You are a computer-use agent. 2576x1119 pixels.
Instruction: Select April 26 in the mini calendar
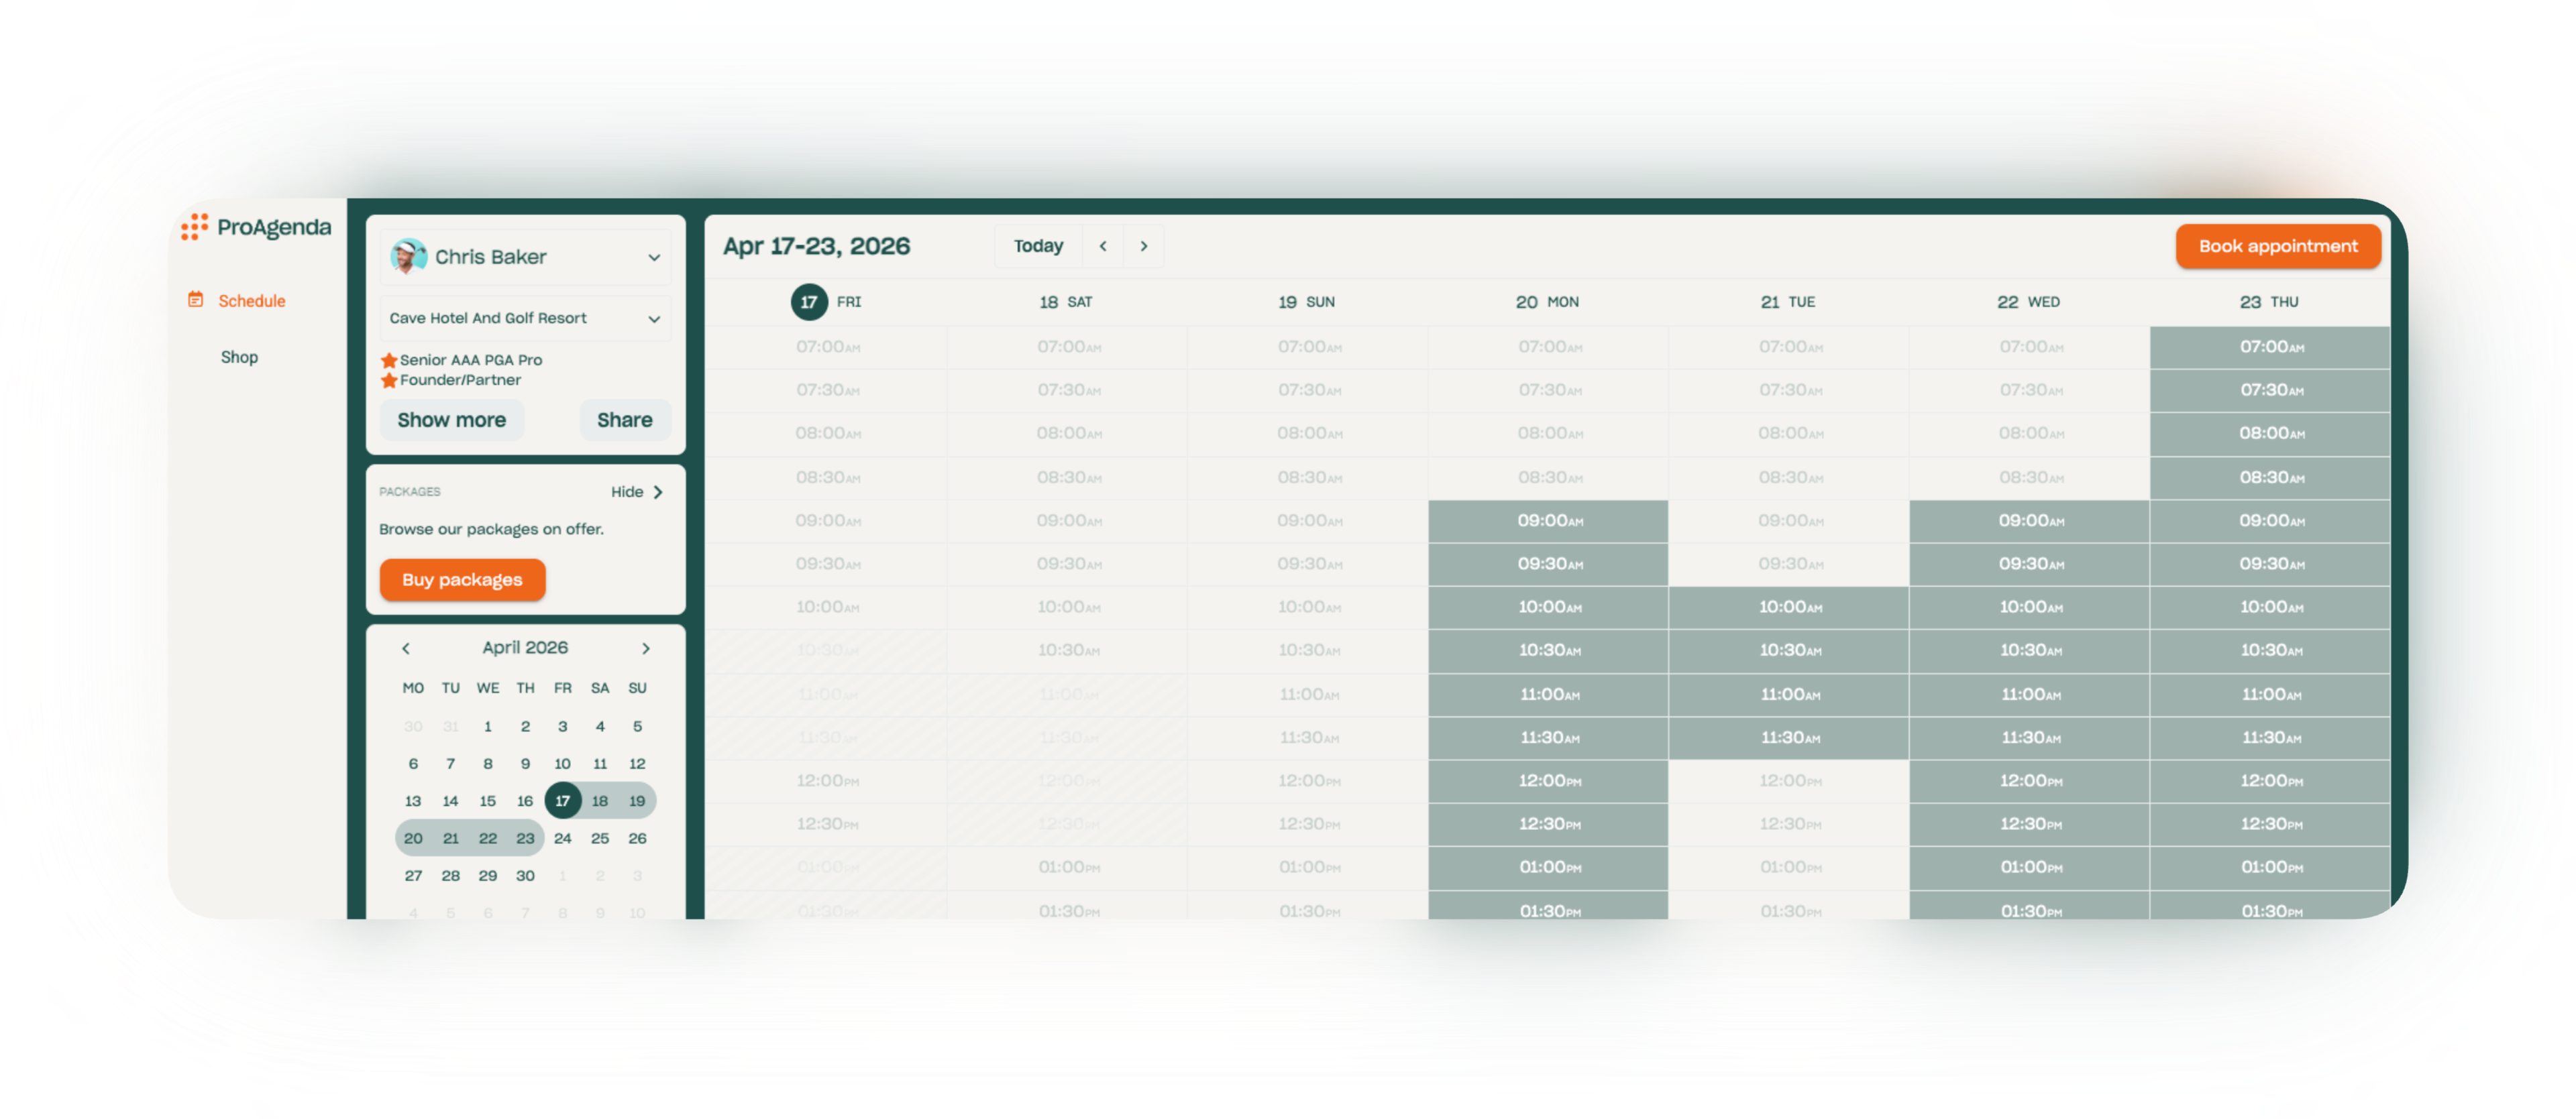tap(637, 838)
